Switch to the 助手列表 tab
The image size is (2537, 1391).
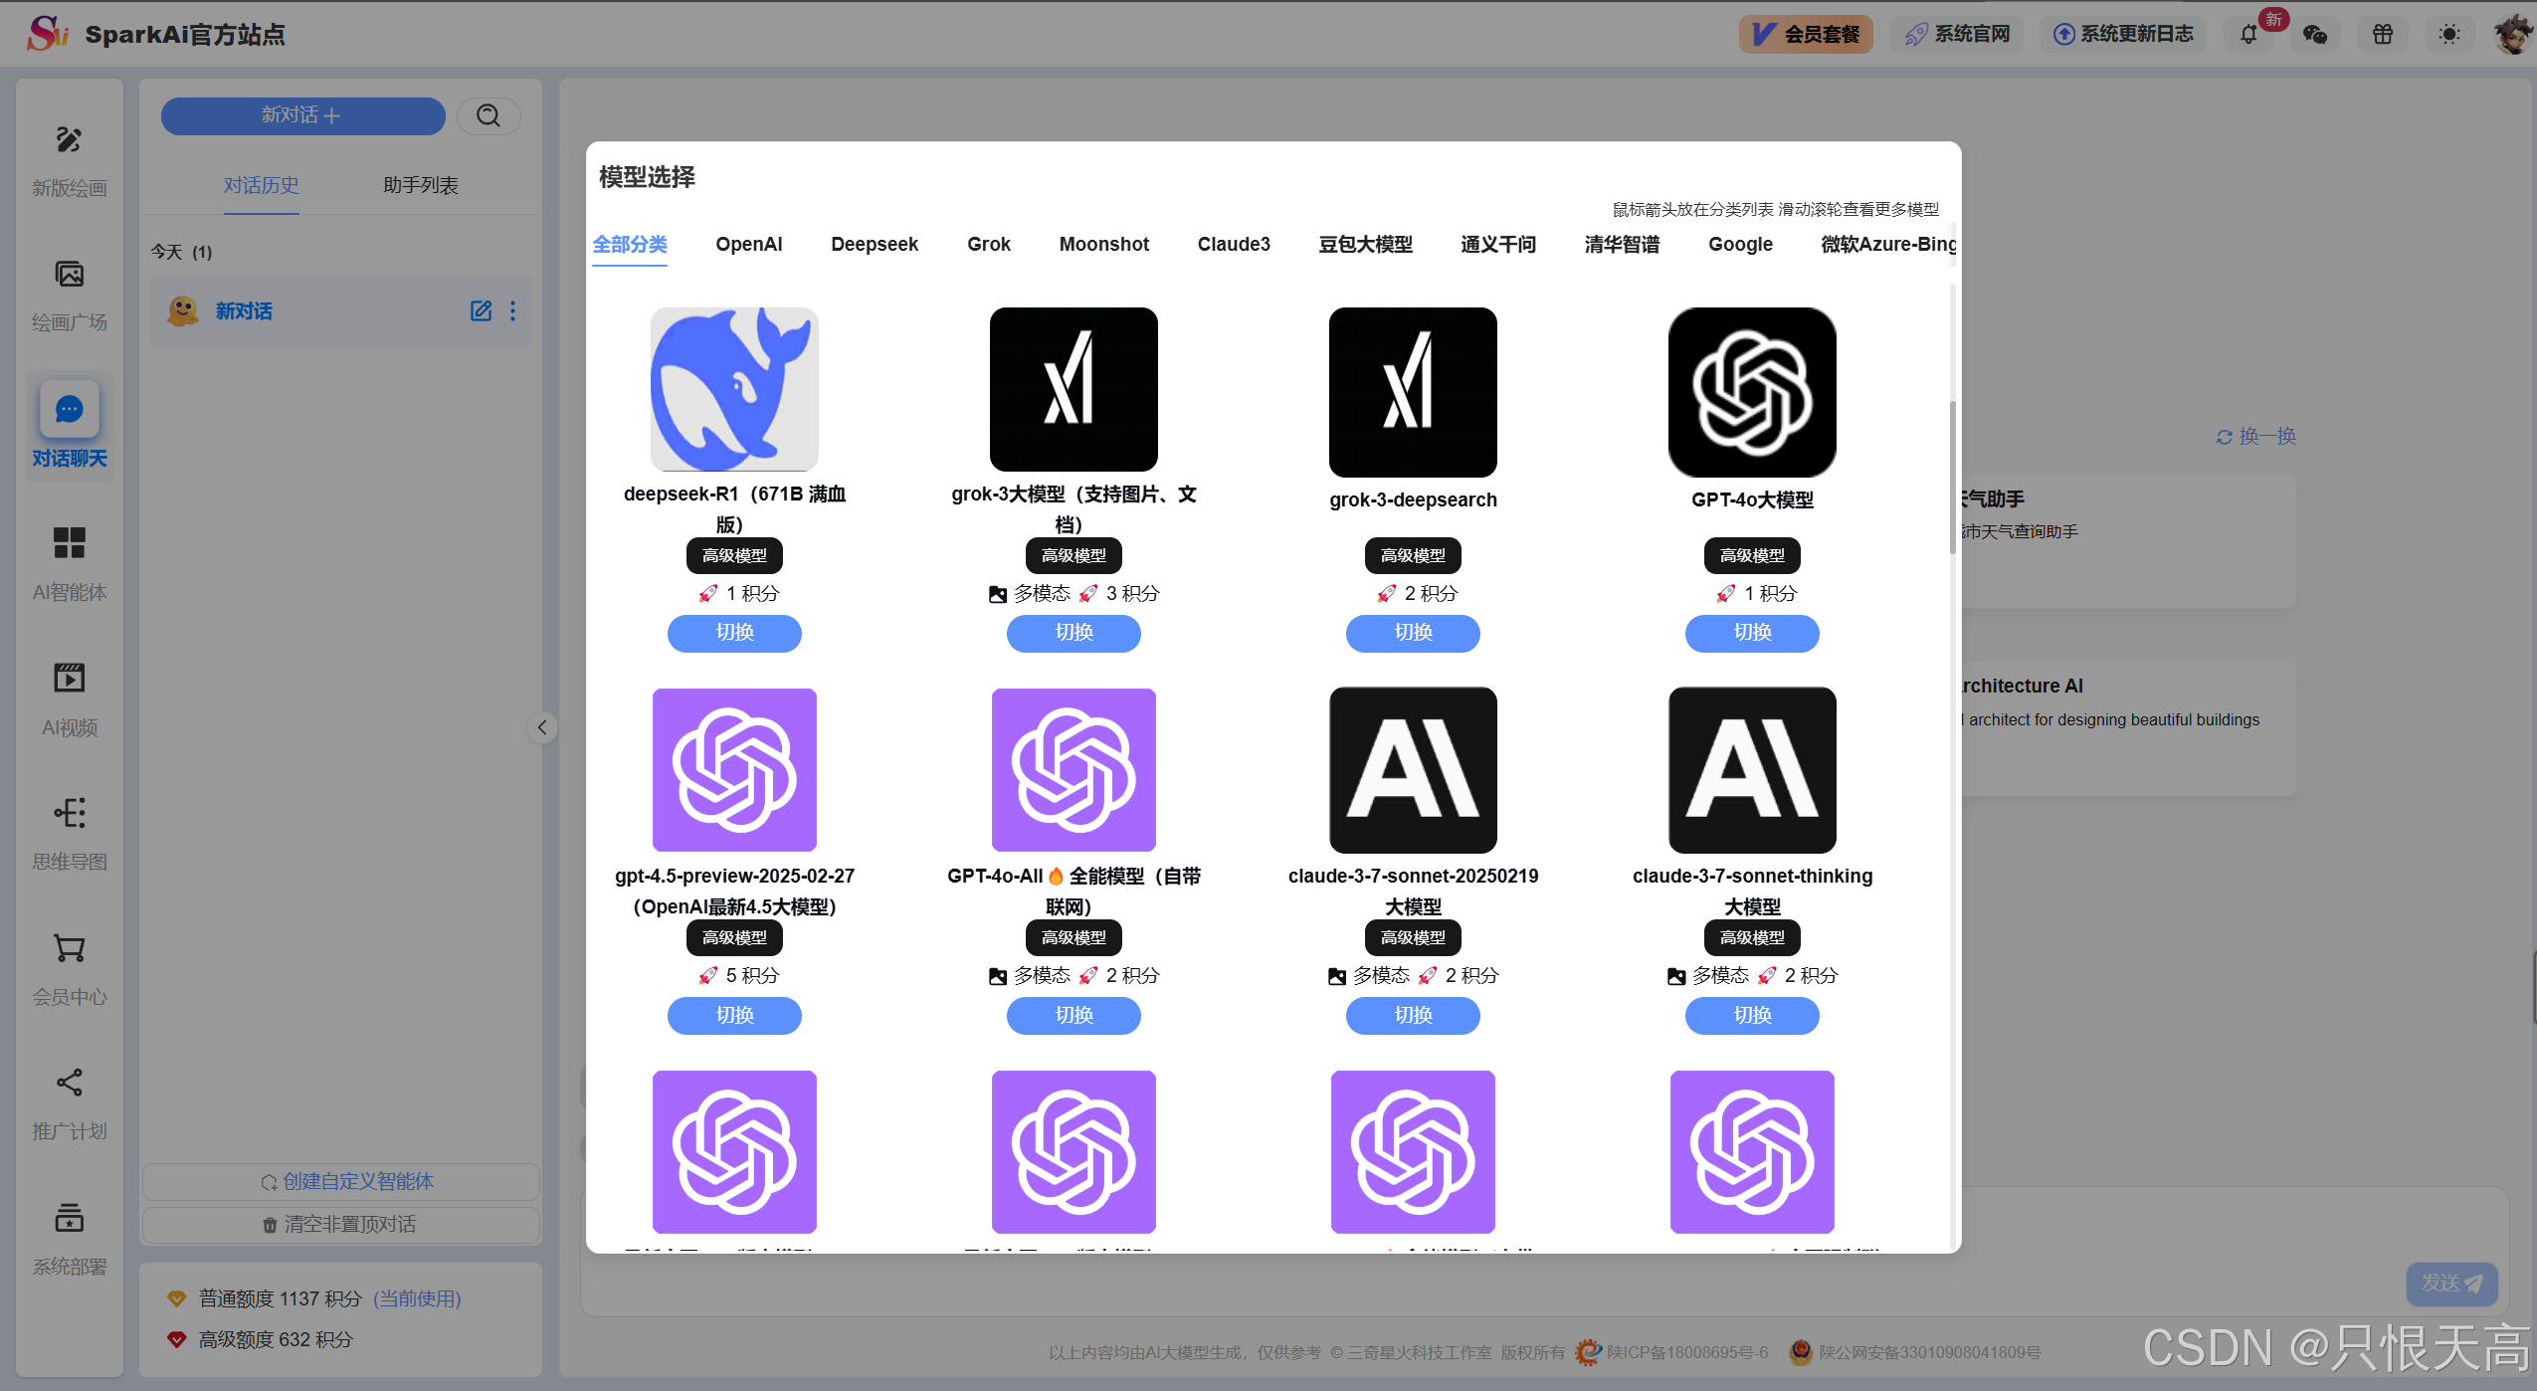pos(421,186)
